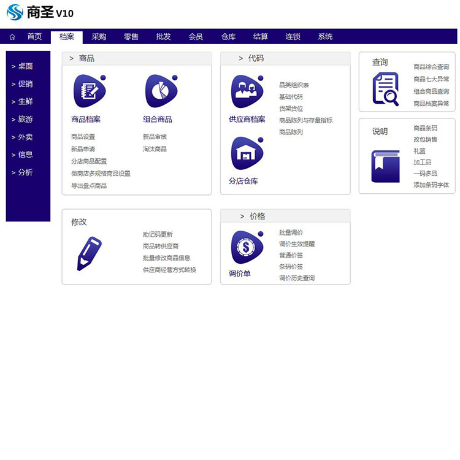Click 商品转供应商
This screenshot has height=460, width=460.
tap(161, 246)
